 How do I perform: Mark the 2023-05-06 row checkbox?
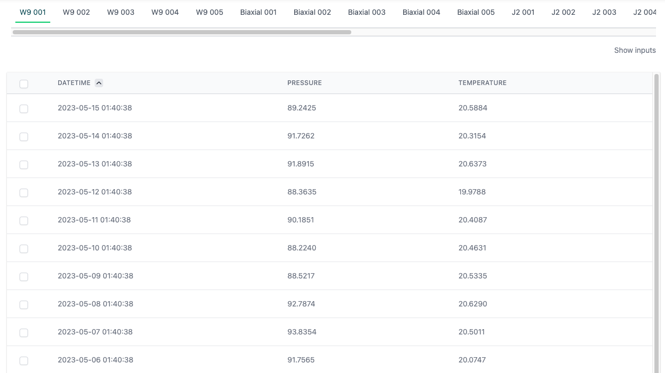pyautogui.click(x=24, y=361)
